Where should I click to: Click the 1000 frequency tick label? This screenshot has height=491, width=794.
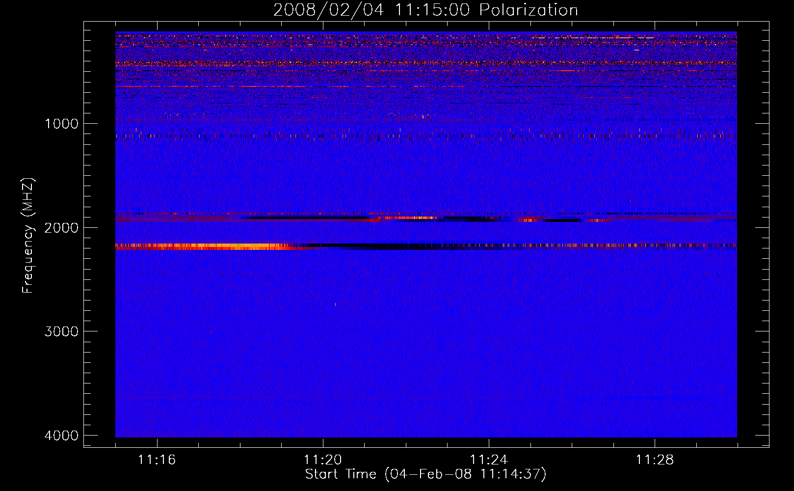tap(62, 123)
